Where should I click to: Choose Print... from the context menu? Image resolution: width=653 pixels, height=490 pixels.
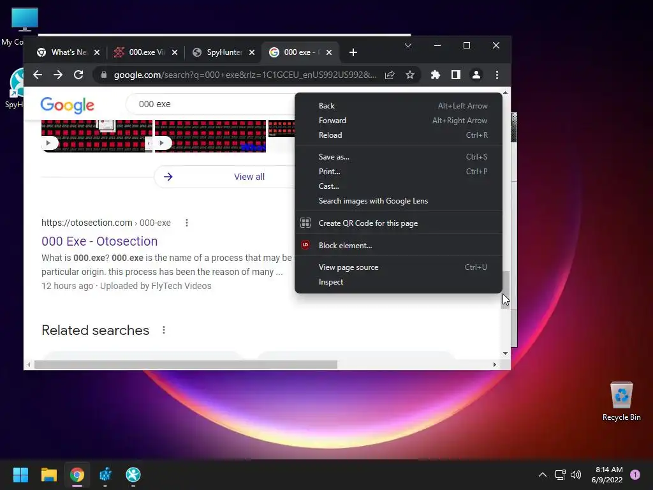coord(399,171)
